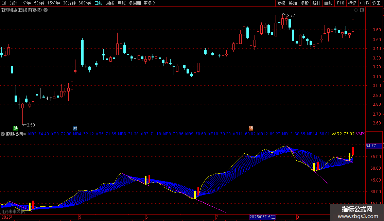The image size is (384, 221).
Task: Open the 统计 statistics button
Action: coord(316,3)
